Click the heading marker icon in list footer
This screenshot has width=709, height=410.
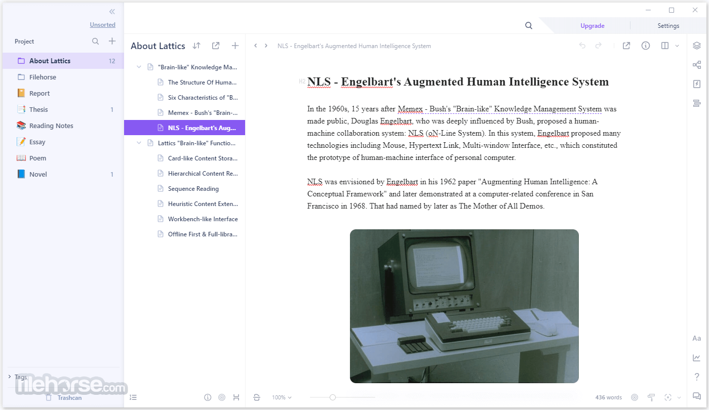click(x=236, y=397)
